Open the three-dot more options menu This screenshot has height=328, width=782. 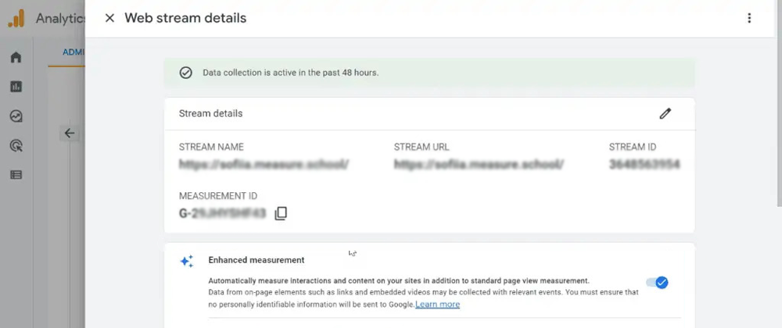[749, 18]
